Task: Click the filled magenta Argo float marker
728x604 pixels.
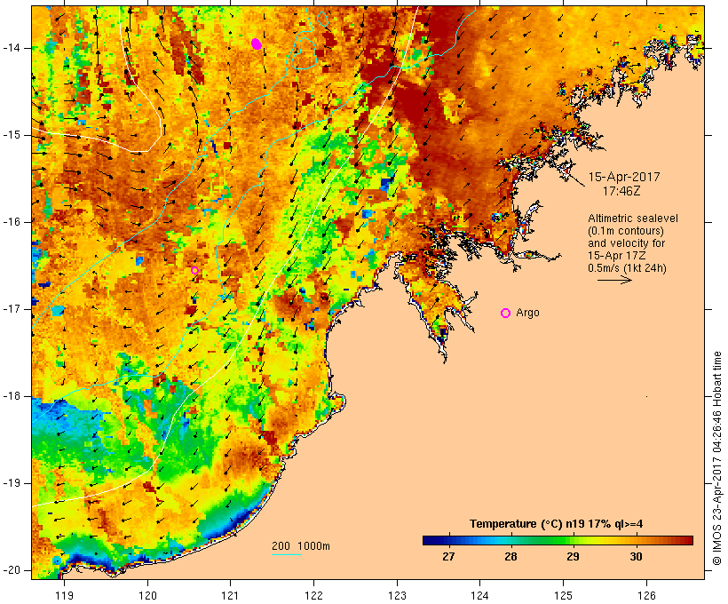Action: [x=257, y=44]
